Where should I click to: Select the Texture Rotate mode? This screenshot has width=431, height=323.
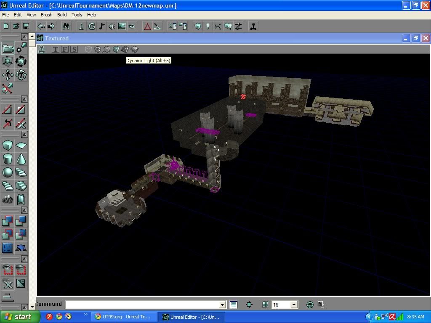[x=21, y=75]
